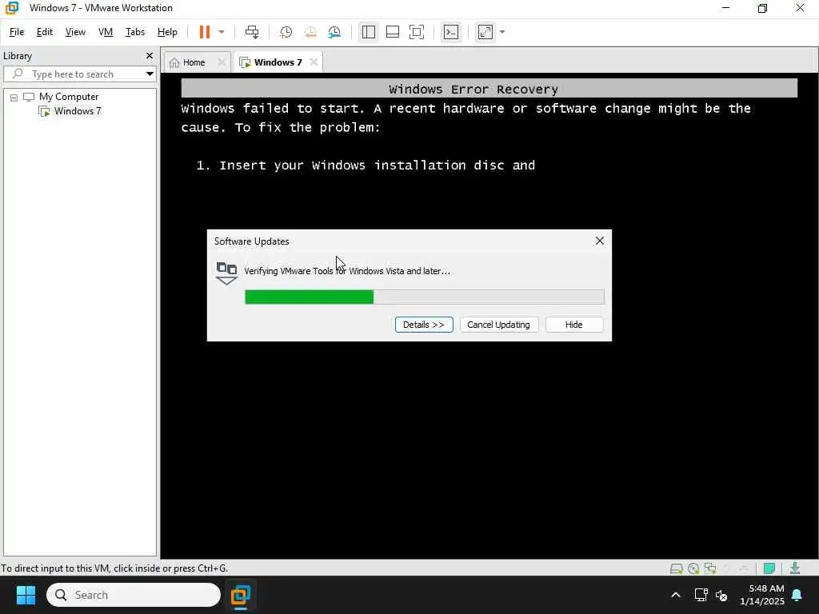Click the green message log status icon
This screenshot has height=614, width=819.
coord(769,568)
